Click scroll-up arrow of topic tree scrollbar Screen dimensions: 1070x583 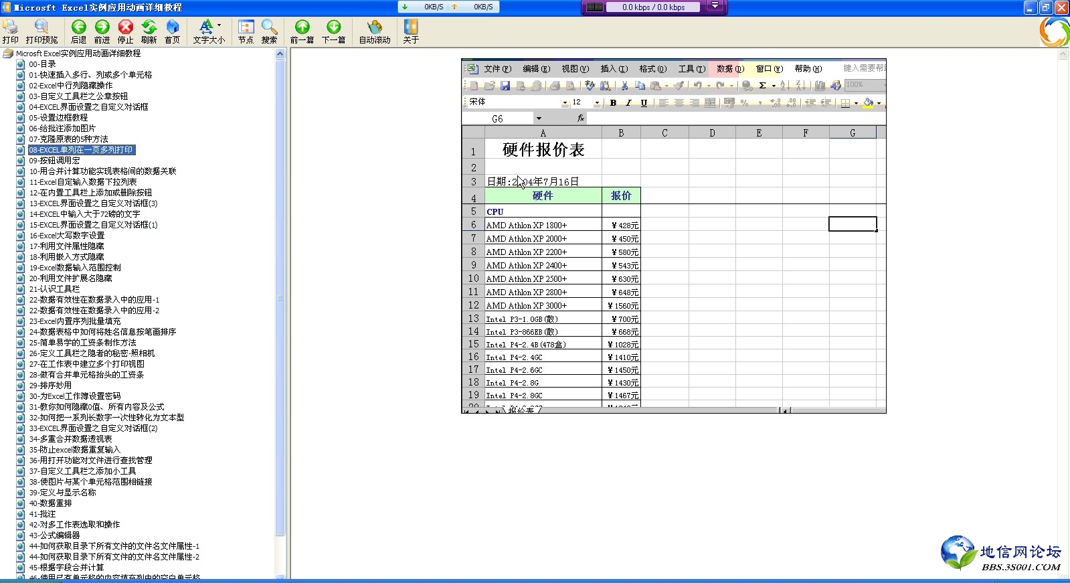[280, 54]
